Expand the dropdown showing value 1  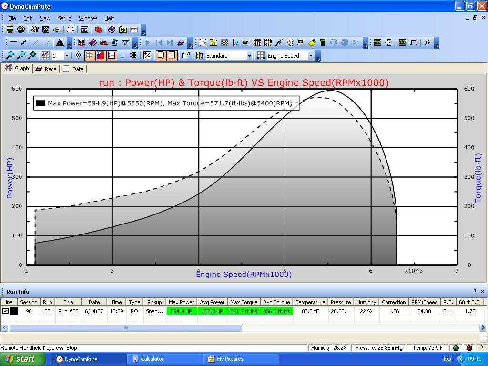coord(66,56)
